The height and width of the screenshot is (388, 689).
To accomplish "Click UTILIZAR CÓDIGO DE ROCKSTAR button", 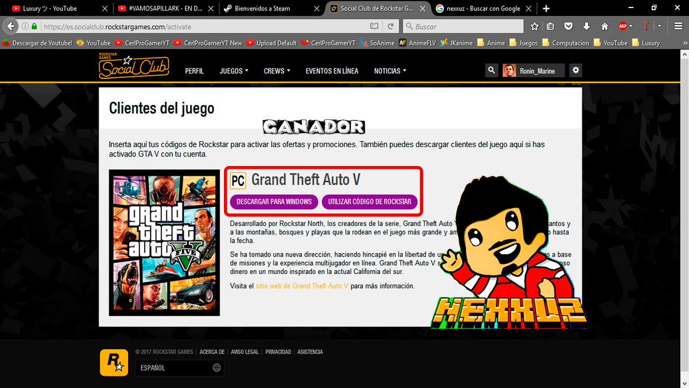I will (370, 202).
